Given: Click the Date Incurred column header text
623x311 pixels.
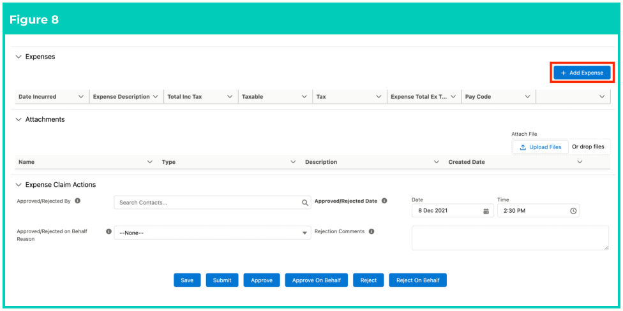Looking at the screenshot, I should click(38, 97).
